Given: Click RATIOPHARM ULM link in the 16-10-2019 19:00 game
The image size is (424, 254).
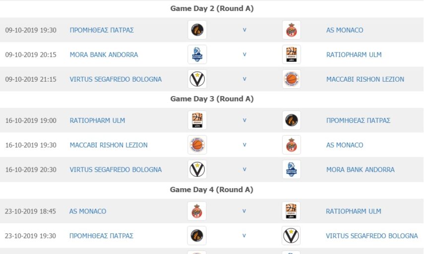Looking at the screenshot, I should (97, 120).
